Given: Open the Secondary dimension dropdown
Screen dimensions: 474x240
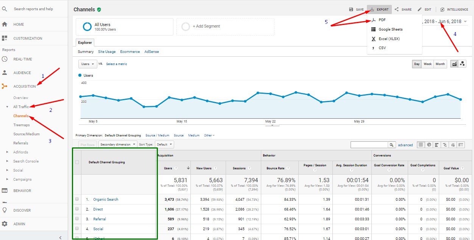Looking at the screenshot, I should coord(117,144).
